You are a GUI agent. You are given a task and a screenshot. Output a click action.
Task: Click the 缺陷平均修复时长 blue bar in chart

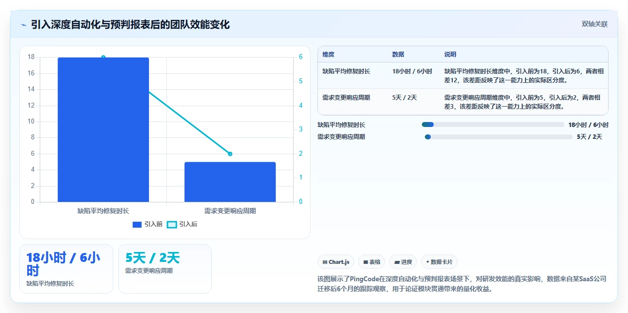click(103, 129)
